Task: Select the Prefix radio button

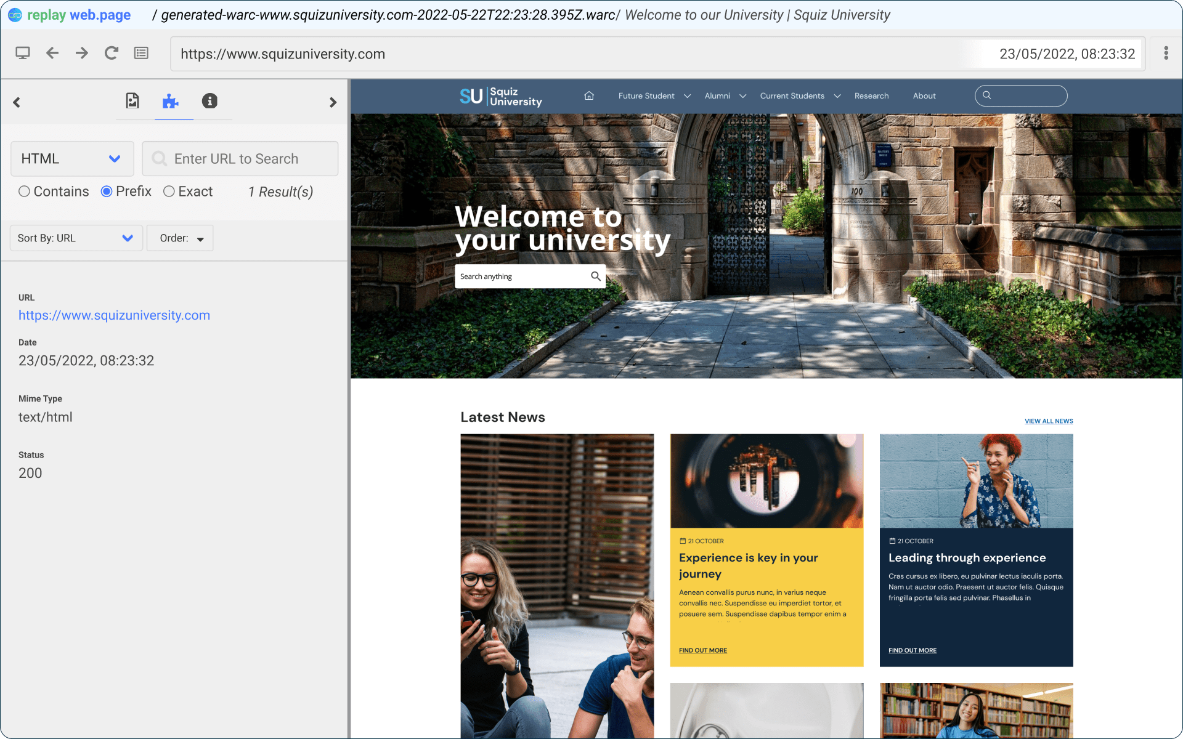Action: click(x=107, y=192)
